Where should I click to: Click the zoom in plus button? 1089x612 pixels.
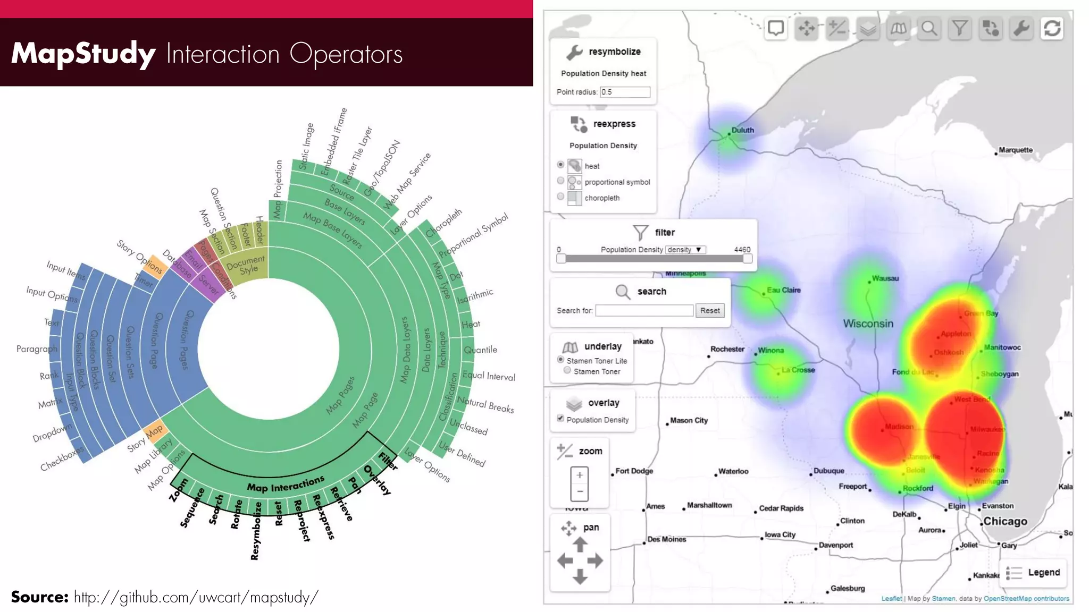[580, 475]
